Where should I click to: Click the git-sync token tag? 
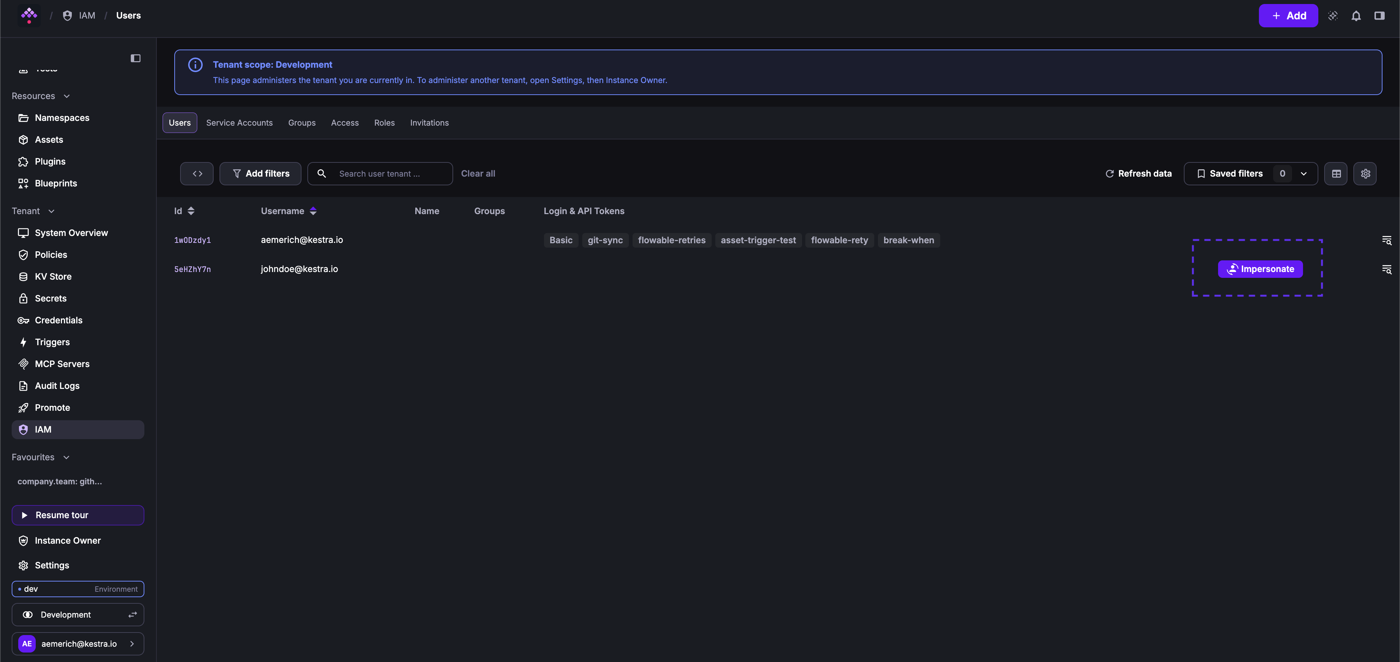pyautogui.click(x=605, y=240)
